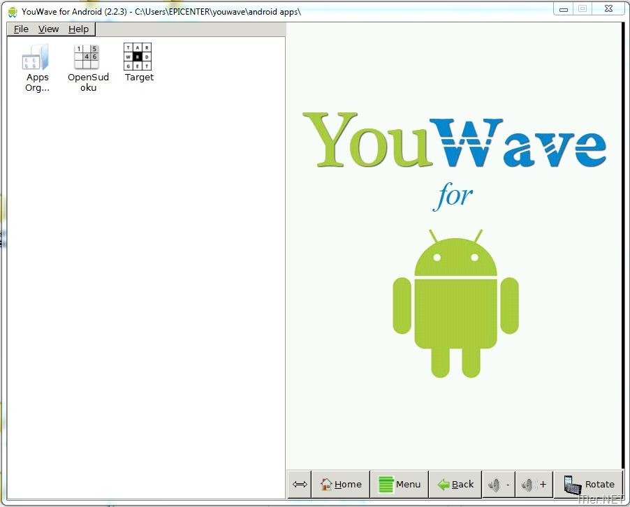This screenshot has width=630, height=507.
Task: Click the double-arrow expand panel button
Action: (x=300, y=485)
